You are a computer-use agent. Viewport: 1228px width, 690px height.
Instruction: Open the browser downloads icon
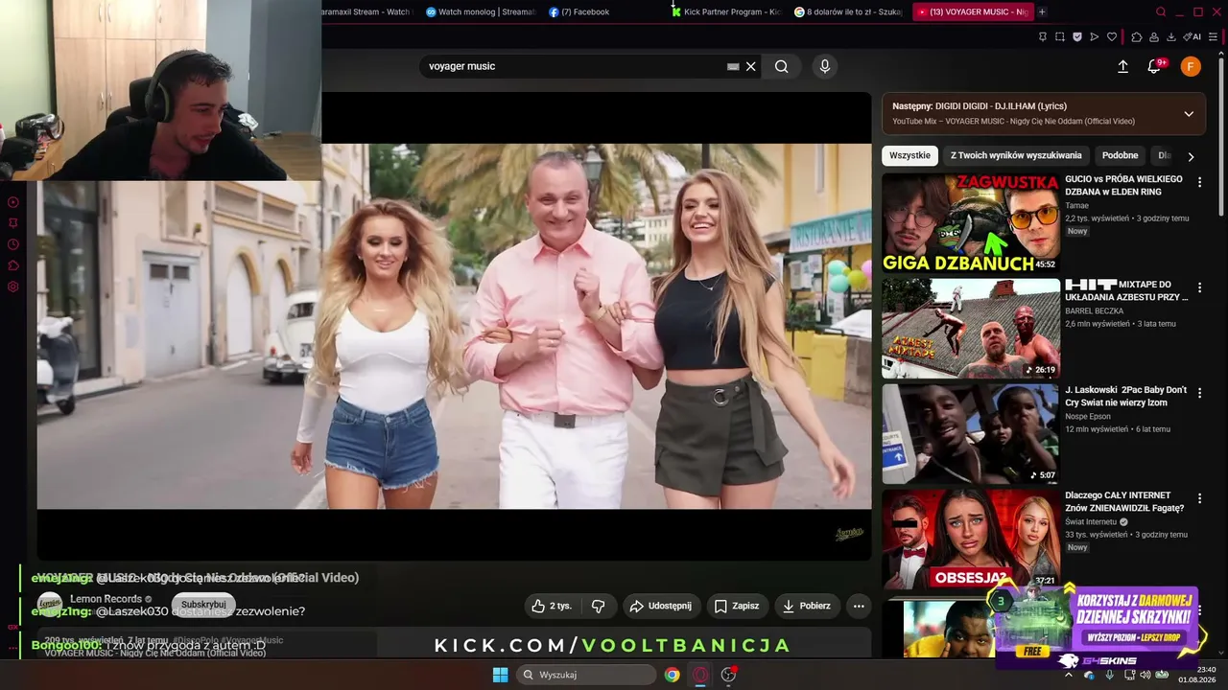point(1171,36)
